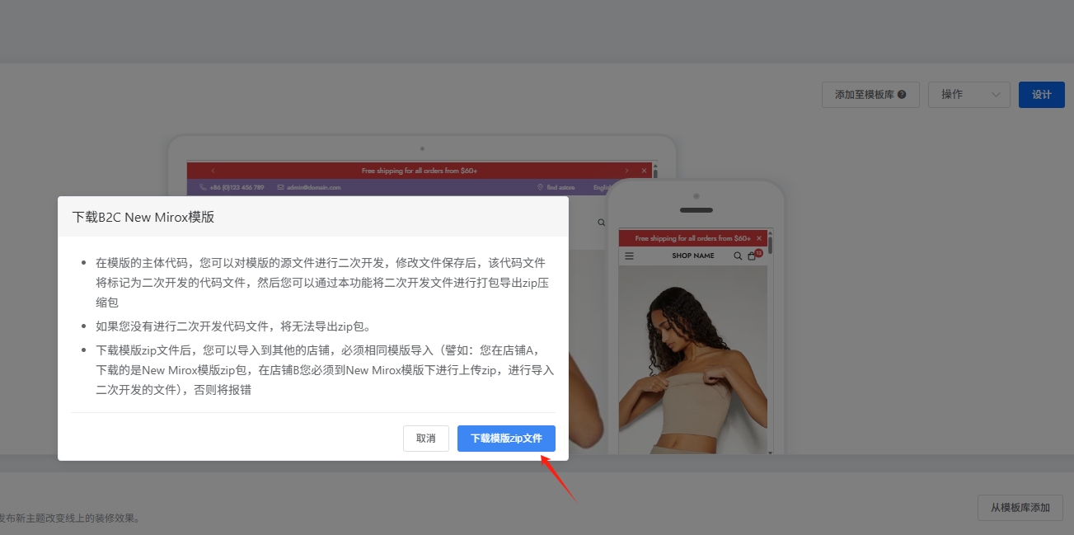The image size is (1074, 535).
Task: Click the search icon in mobile preview
Action: [738, 256]
